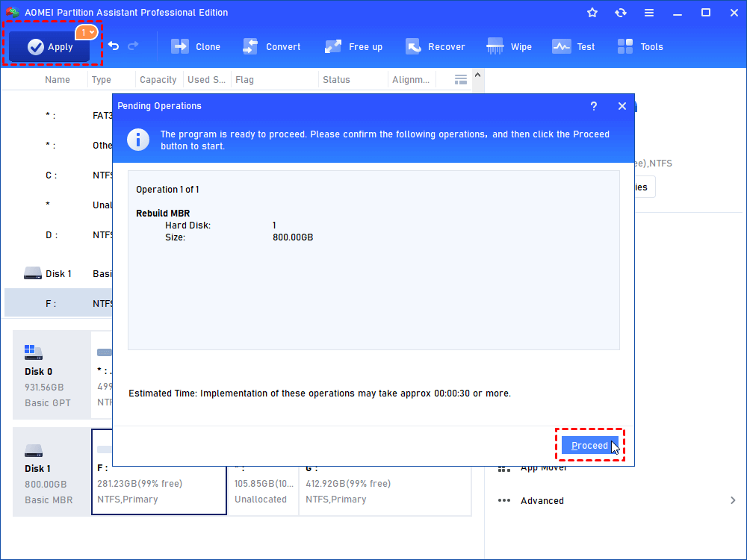Screen dimensions: 747x560
Task: Click the refresh icon in the title bar
Action: 620,13
